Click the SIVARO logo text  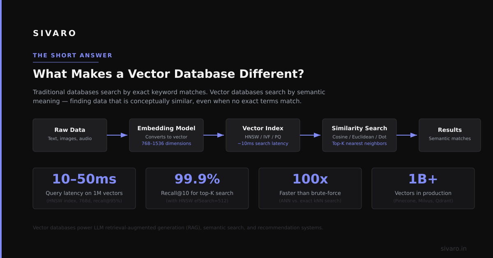pos(54,33)
